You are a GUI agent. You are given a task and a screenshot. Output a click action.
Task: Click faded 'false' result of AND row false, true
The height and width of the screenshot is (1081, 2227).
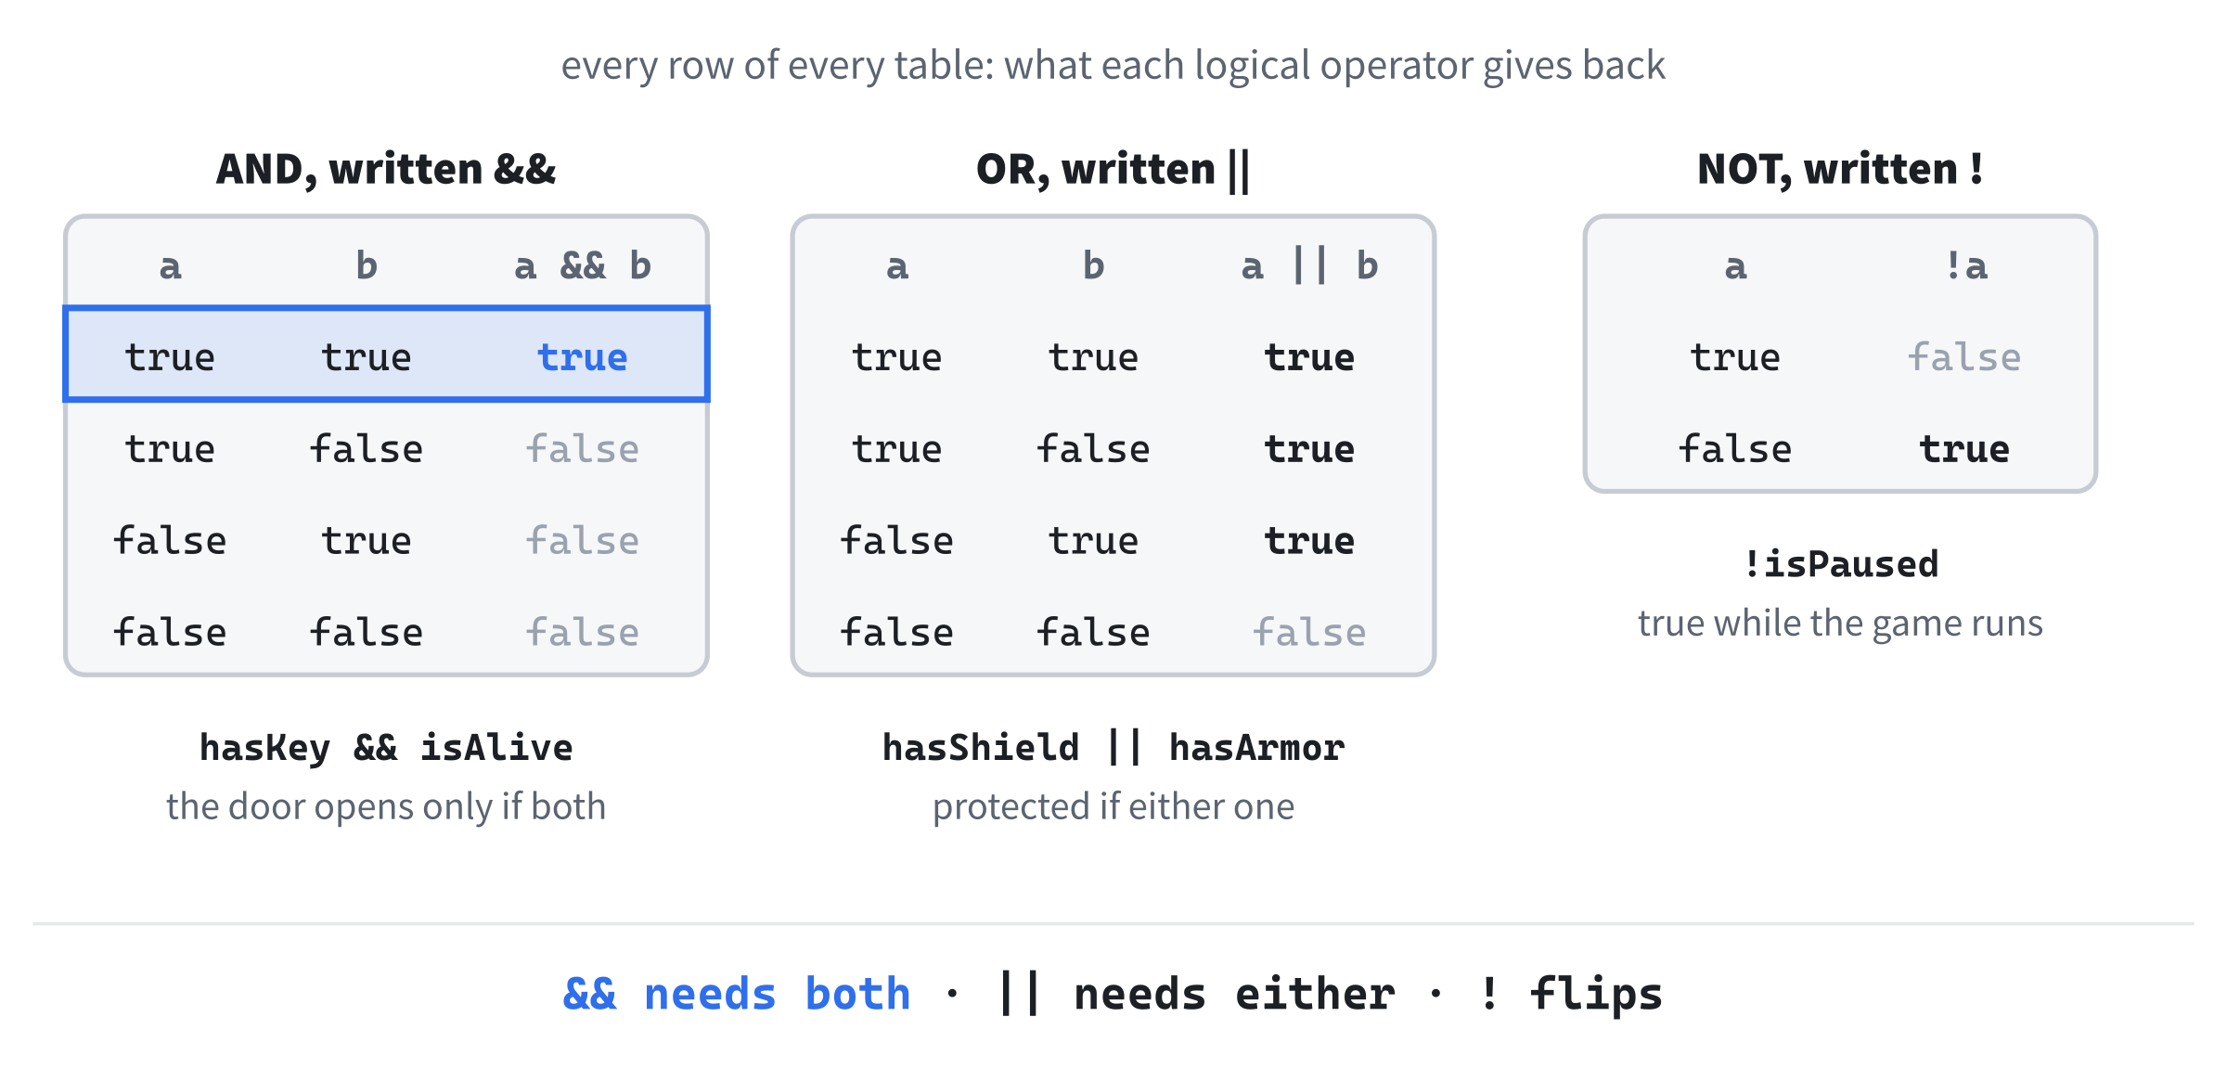point(583,541)
